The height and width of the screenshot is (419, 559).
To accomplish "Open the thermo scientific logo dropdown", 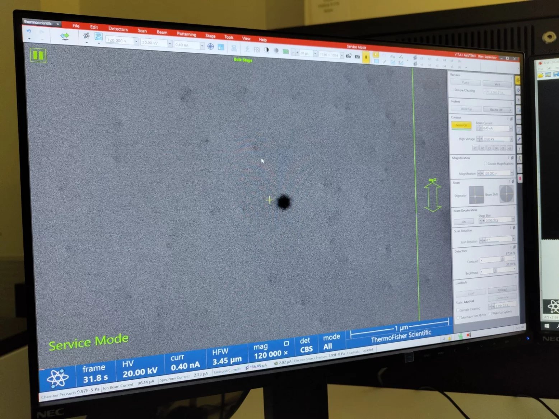I will [58, 24].
